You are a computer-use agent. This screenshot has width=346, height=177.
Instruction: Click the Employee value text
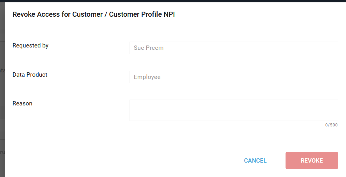pyautogui.click(x=147, y=77)
